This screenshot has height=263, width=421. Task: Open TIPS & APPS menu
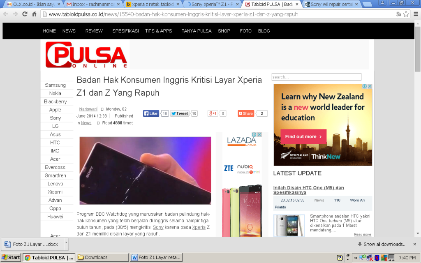tap(158, 31)
